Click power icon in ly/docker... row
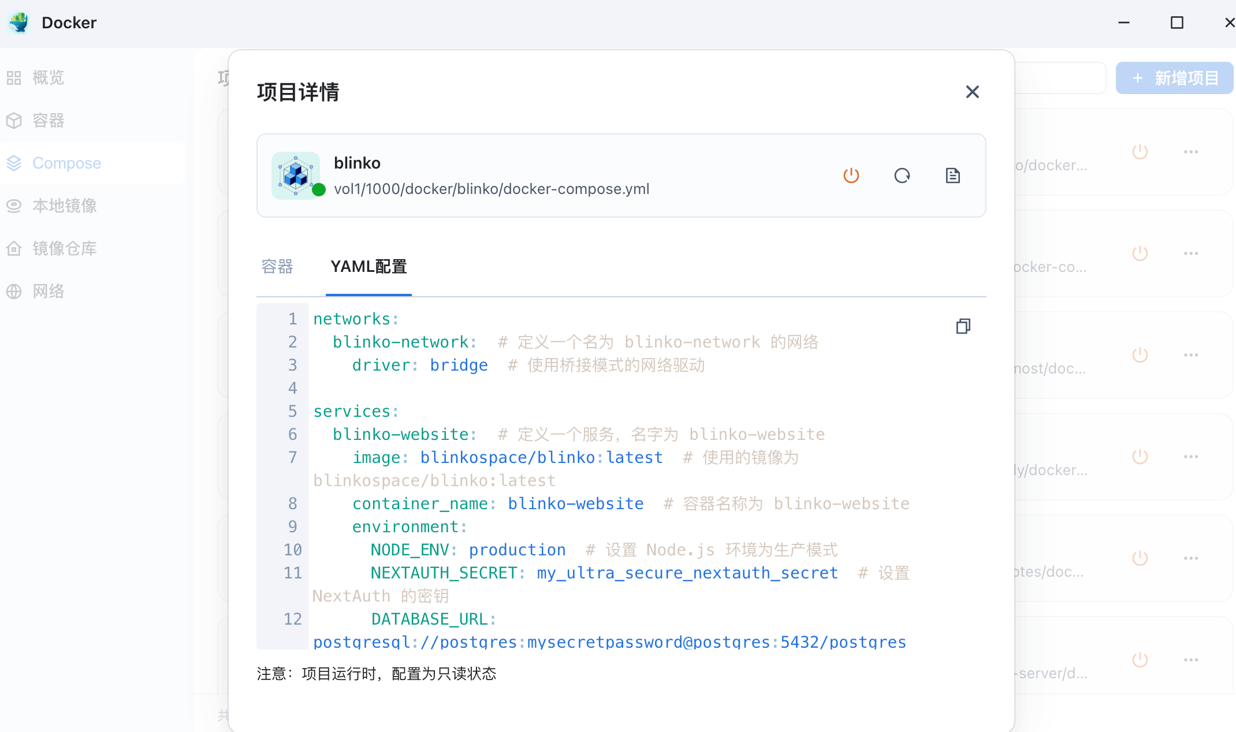This screenshot has width=1236, height=732. click(x=1140, y=457)
